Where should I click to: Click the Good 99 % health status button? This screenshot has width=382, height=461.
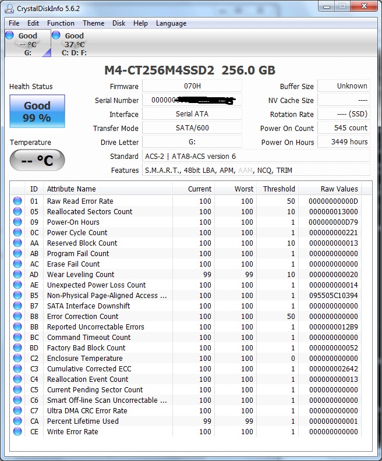pyautogui.click(x=37, y=111)
